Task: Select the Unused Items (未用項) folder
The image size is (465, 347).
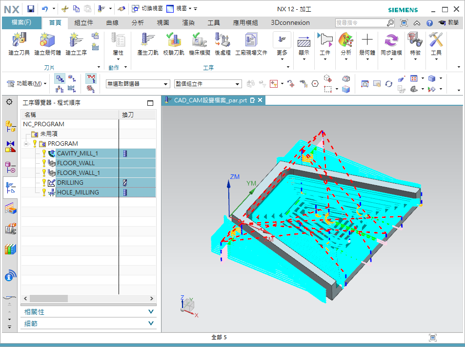Action: tap(44, 134)
